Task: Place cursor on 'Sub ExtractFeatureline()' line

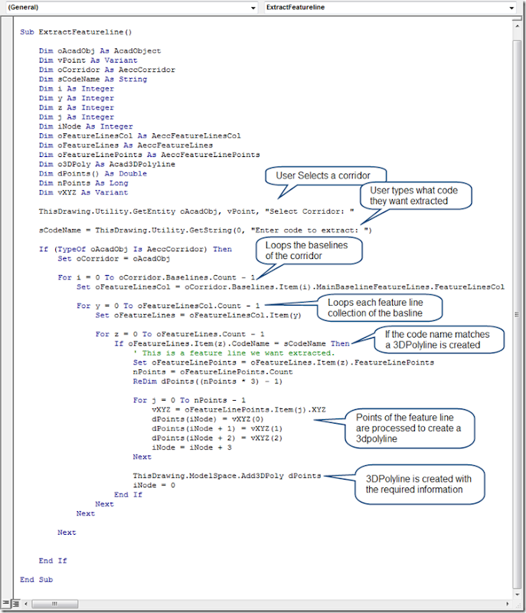Action: click(76, 32)
